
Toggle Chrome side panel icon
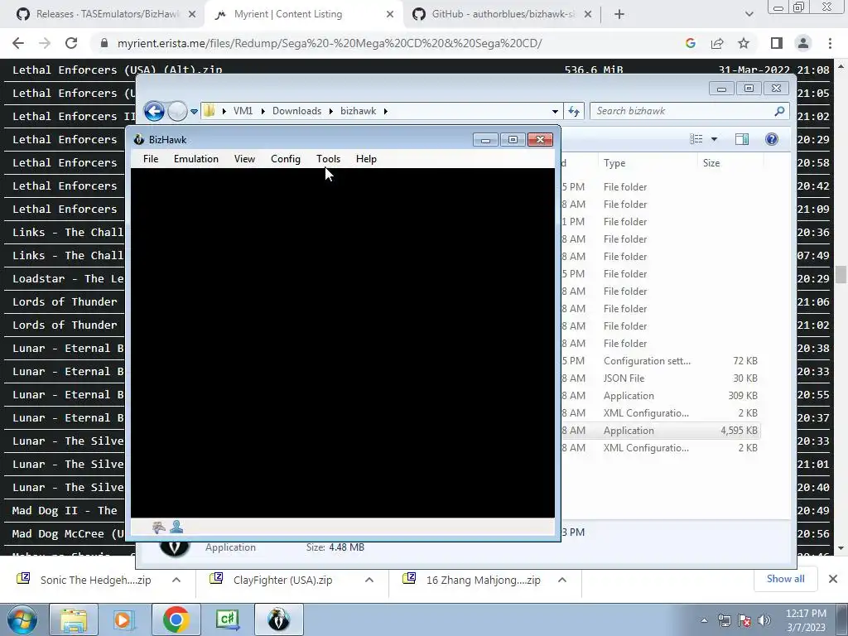click(x=777, y=43)
